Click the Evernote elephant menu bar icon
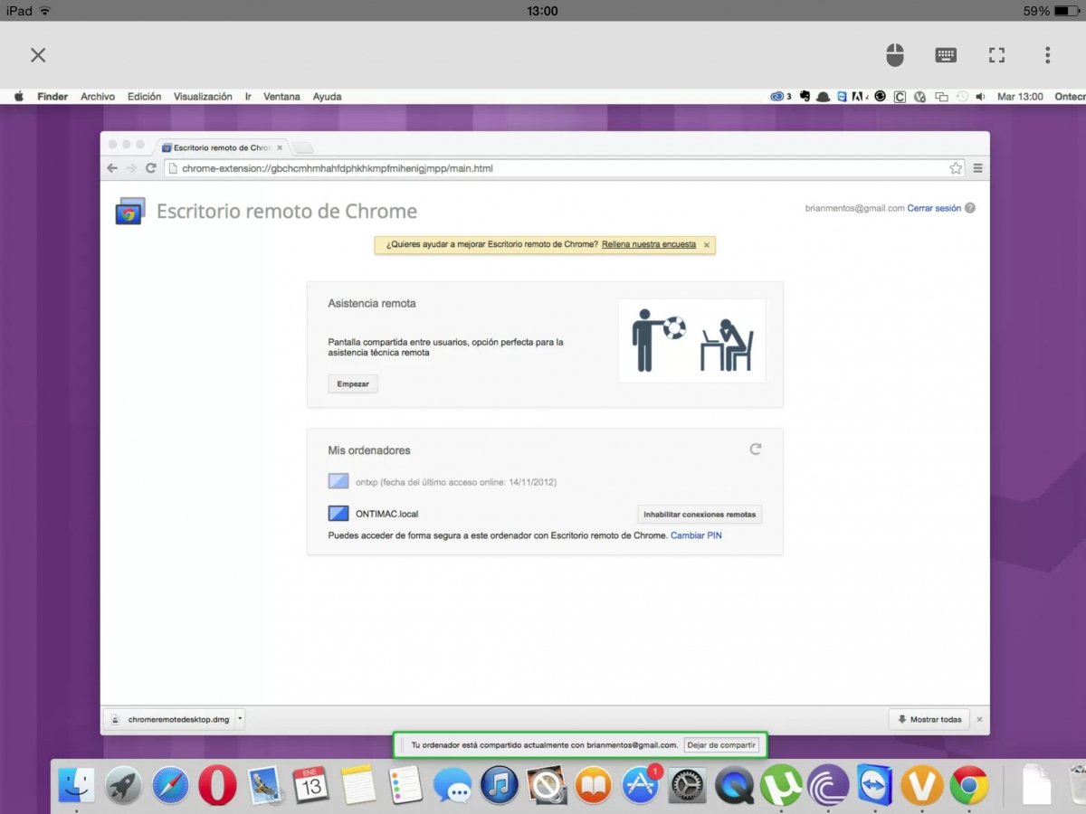1086x814 pixels. pos(805,97)
